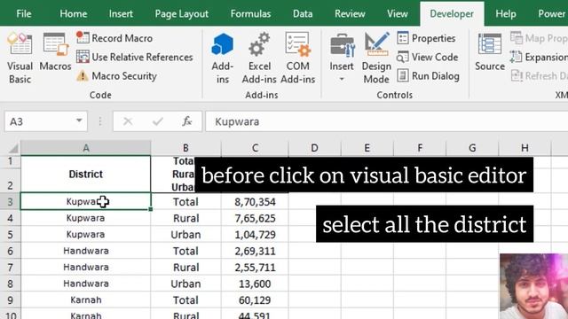Select column H header
The image size is (568, 319).
[525, 148]
